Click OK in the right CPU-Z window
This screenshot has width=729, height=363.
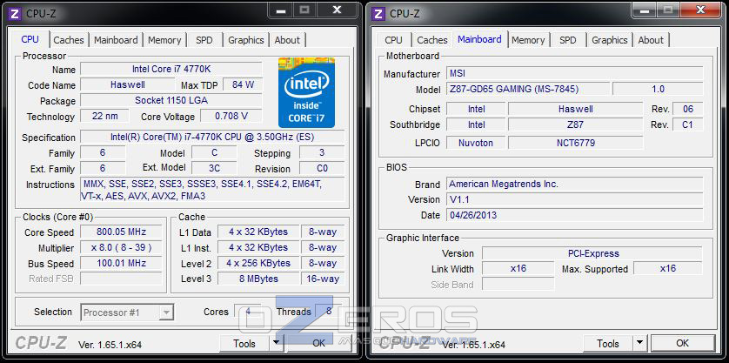[x=683, y=344]
